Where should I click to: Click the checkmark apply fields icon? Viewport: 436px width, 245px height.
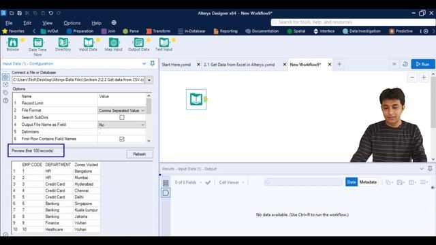tap(208, 182)
